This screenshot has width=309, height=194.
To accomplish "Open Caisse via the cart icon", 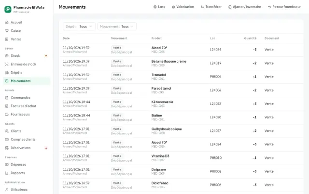I will click(x=7, y=31).
